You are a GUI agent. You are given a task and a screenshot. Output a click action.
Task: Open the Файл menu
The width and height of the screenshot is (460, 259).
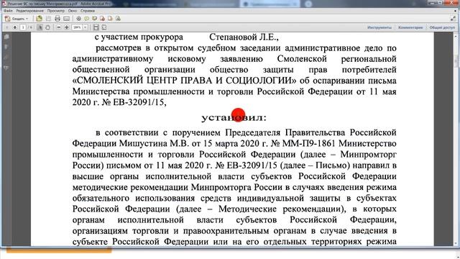click(x=8, y=11)
